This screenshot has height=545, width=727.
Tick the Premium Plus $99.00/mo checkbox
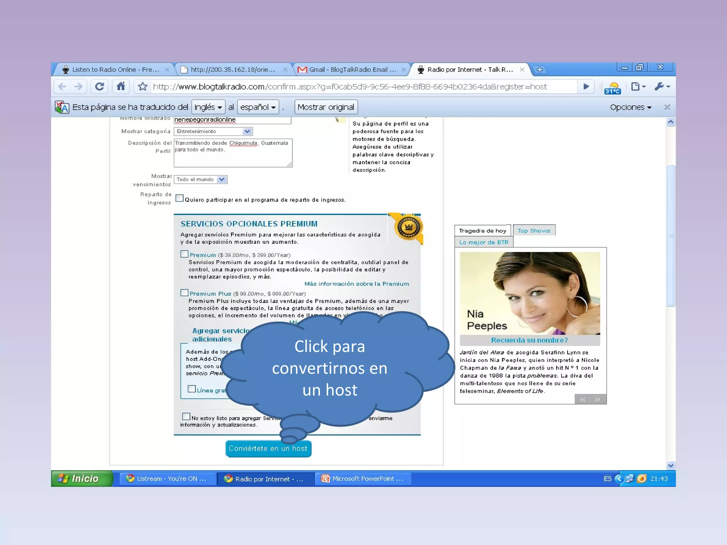(184, 293)
